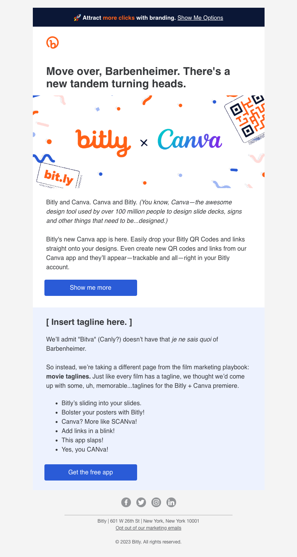Screen dimensions: 297x557
Task: Open the opt out of marketing emails link
Action: (x=148, y=528)
